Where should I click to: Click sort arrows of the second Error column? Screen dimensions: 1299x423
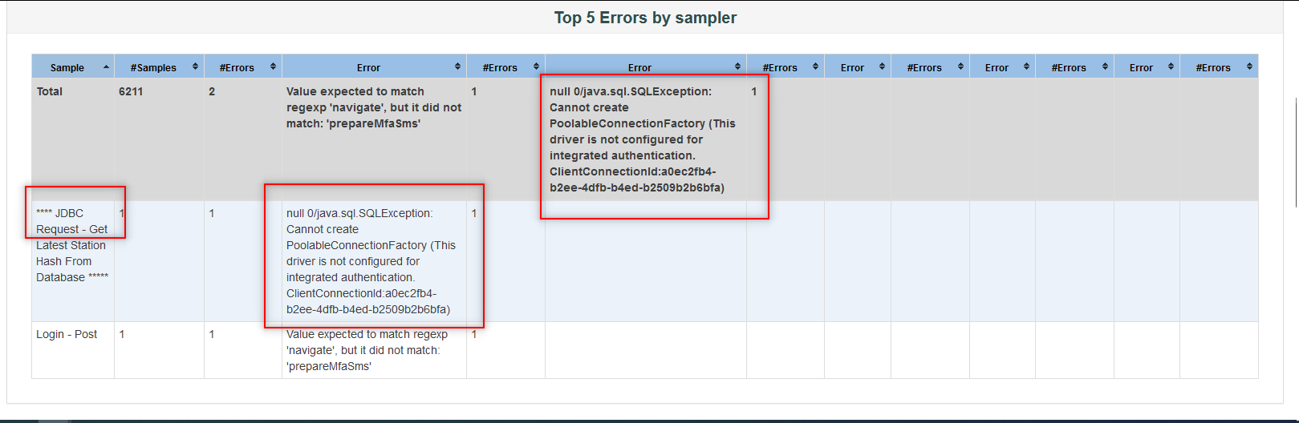737,67
